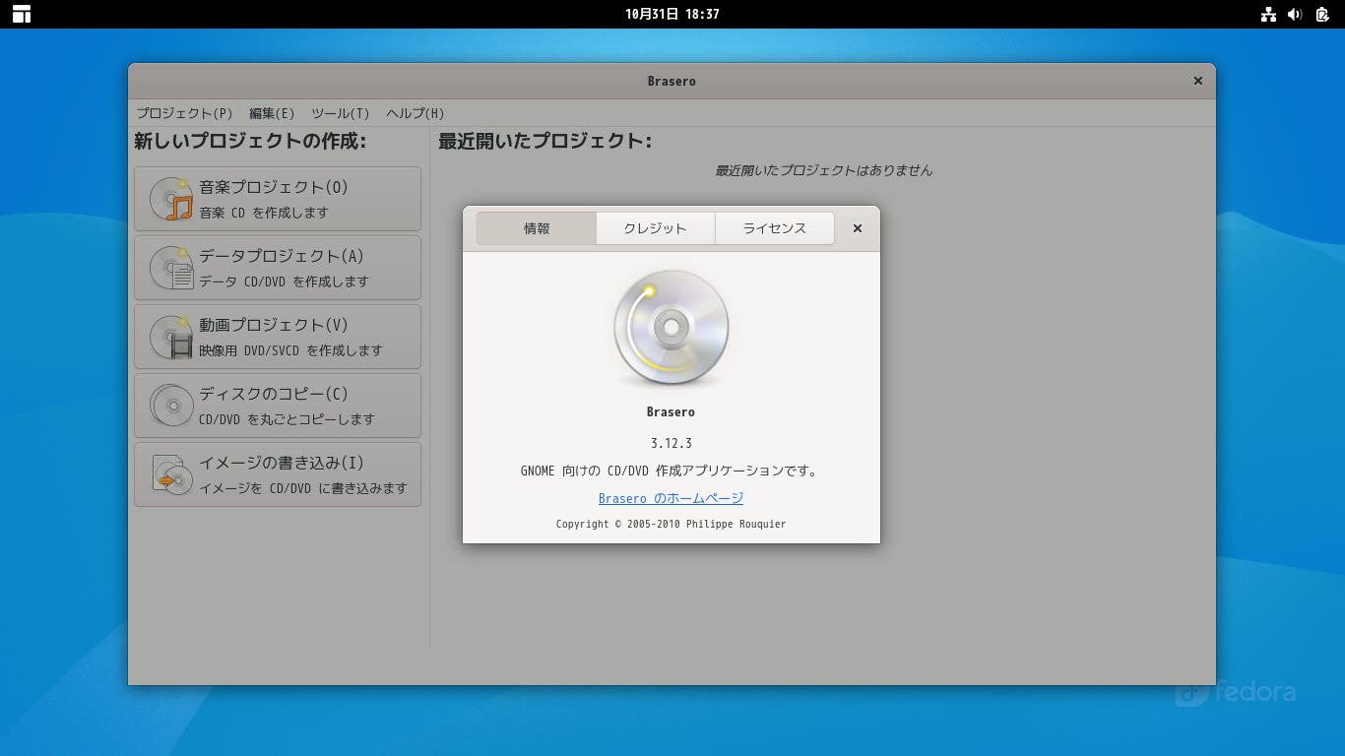The width and height of the screenshot is (1345, 756).
Task: Open the Brasero のホームページ link
Action: click(672, 499)
